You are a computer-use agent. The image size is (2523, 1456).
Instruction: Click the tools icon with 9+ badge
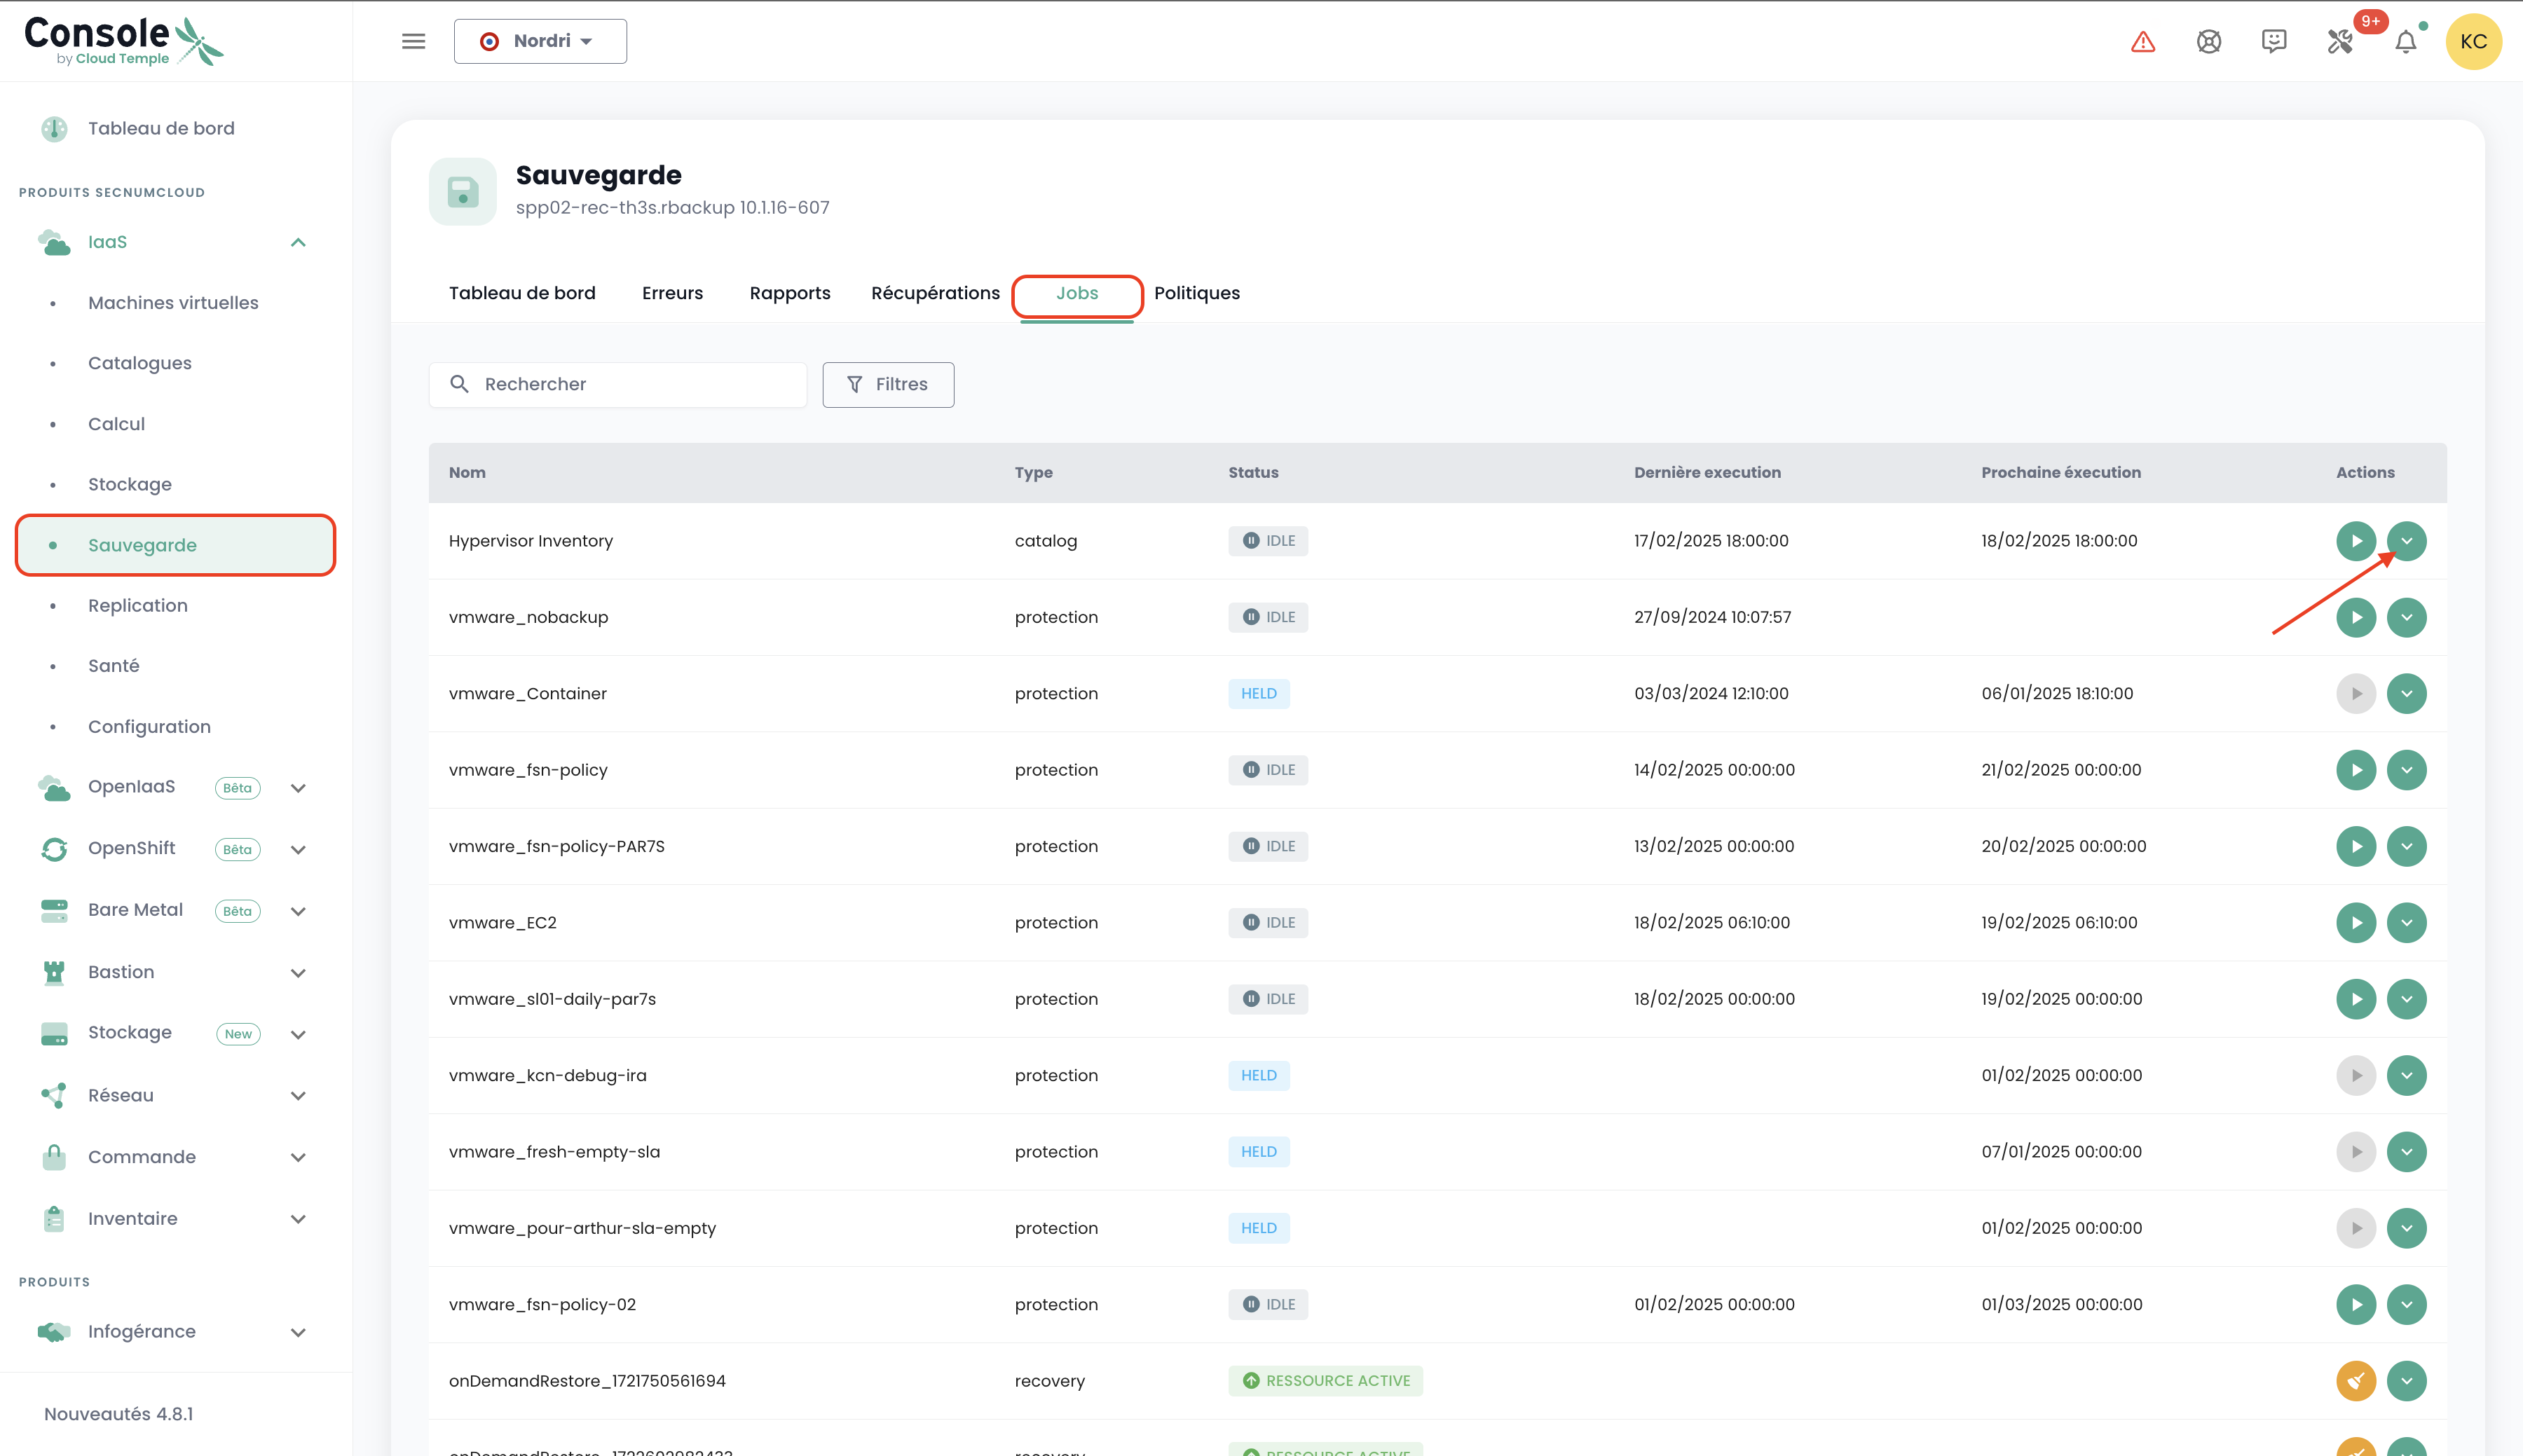[x=2339, y=41]
